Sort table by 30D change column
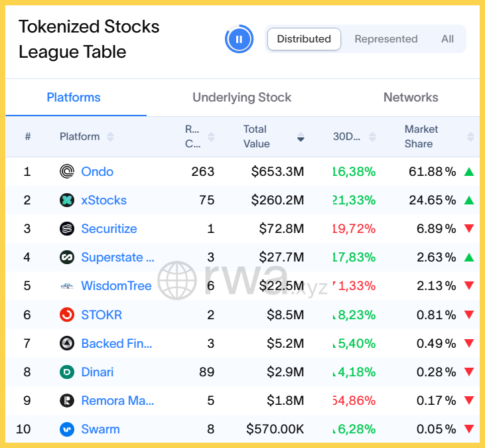Screen dimensions: 485x448 [x=354, y=137]
